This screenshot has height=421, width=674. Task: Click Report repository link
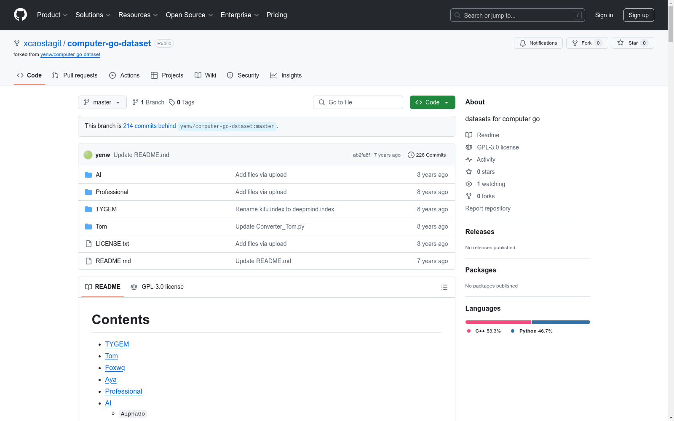488,208
